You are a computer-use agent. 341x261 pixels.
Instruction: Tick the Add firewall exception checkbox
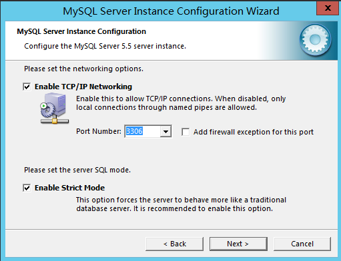tap(186, 132)
